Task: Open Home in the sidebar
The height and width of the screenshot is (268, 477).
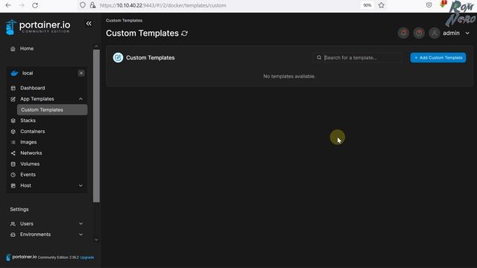Action: 27,48
